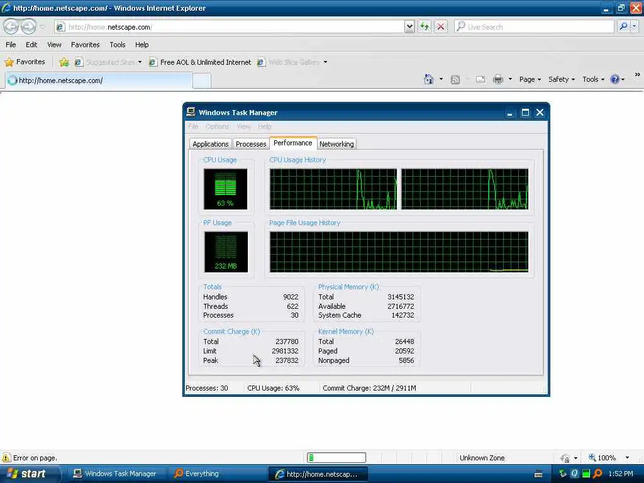Click the Everything search tray icon
Viewport: 644px width, 483px height.
(x=597, y=474)
